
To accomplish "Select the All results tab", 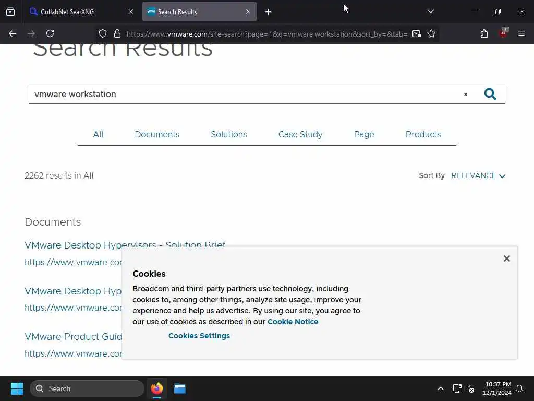I will pos(98,134).
